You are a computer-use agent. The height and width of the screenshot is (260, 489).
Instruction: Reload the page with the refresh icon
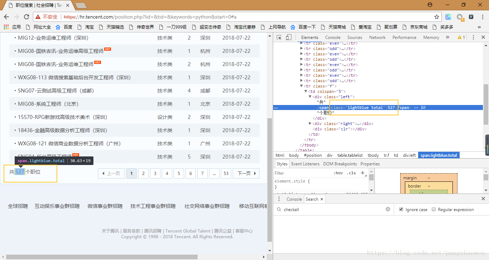pos(26,17)
